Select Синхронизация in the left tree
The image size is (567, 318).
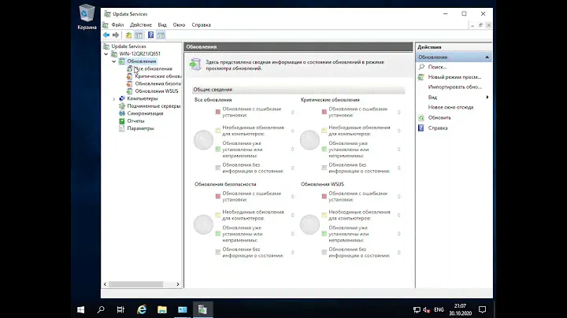pos(145,113)
